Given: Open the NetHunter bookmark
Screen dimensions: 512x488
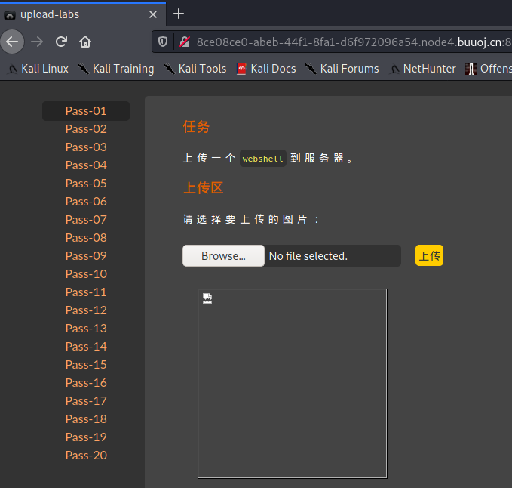Looking at the screenshot, I should point(422,69).
